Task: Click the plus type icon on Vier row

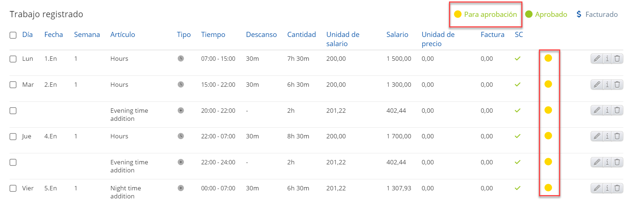Action: [x=181, y=188]
